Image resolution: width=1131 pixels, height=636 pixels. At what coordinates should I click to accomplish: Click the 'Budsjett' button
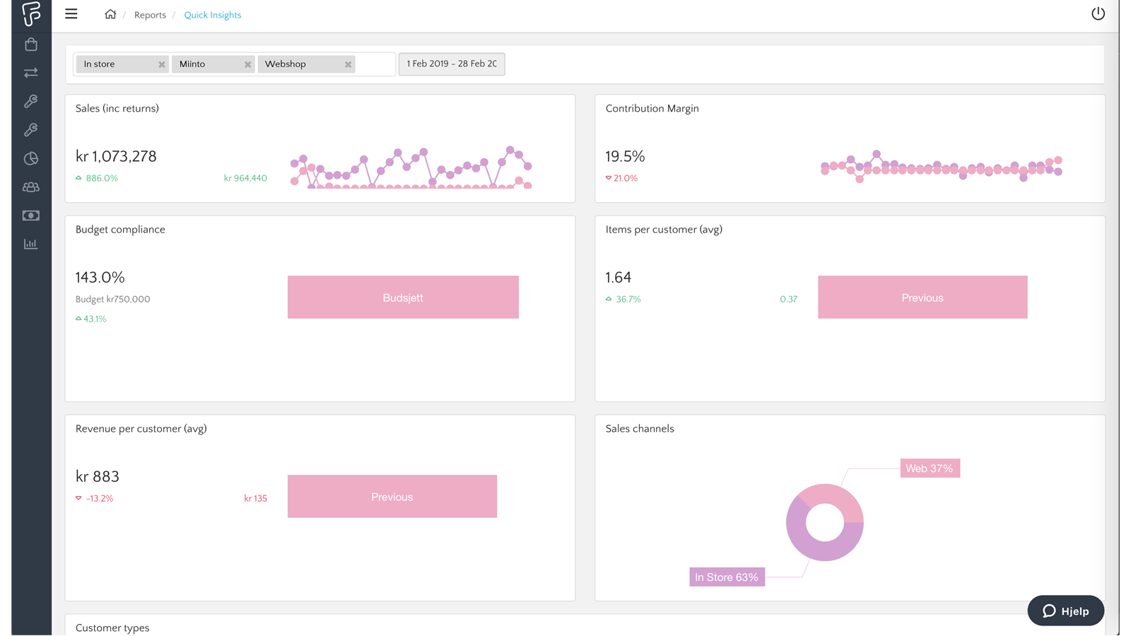coord(402,297)
